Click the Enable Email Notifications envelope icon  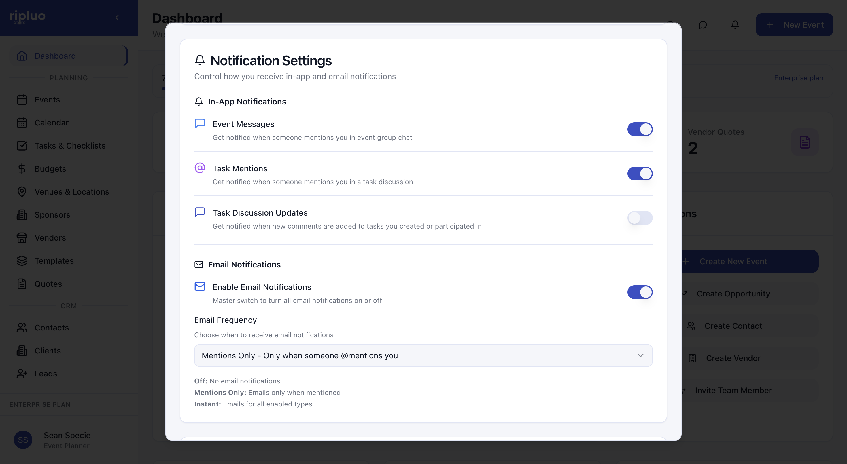pos(200,287)
